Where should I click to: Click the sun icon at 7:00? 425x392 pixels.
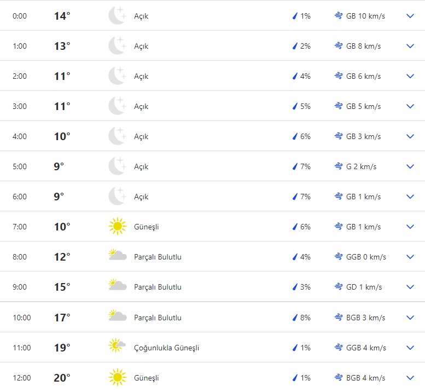coord(117,227)
